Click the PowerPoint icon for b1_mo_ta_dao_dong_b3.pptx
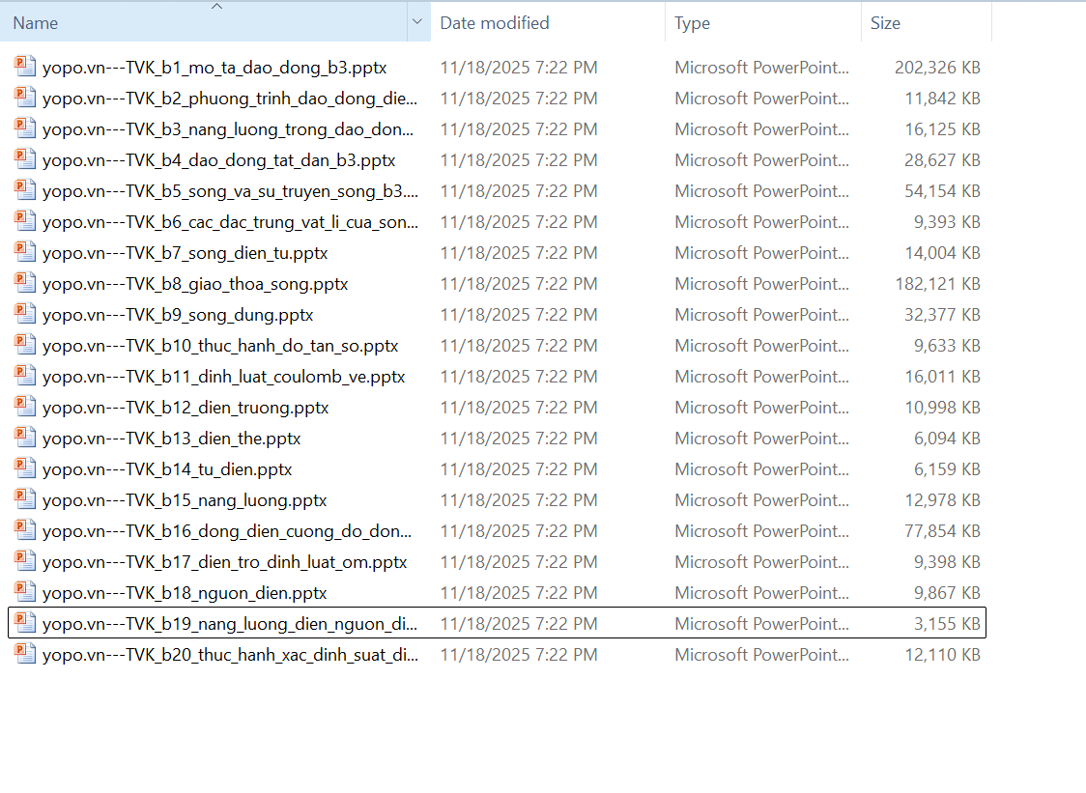This screenshot has width=1086, height=793. 25,68
